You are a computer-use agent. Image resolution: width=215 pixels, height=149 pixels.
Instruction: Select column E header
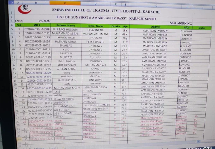coord(116,4)
